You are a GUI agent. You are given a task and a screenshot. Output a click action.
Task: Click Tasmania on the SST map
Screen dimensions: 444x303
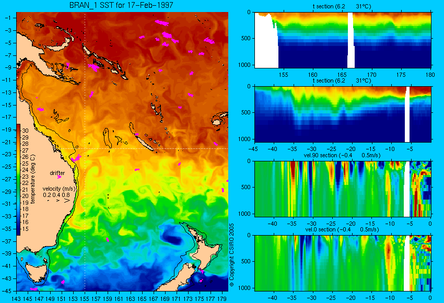pyautogui.click(x=37, y=272)
